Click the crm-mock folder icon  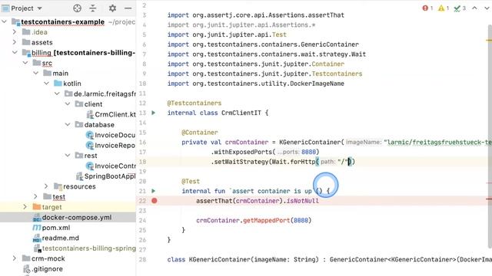click(26, 258)
